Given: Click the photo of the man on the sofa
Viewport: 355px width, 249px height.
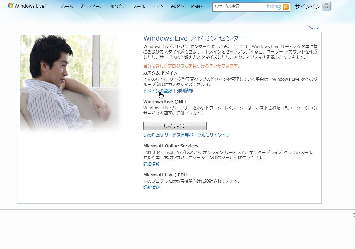Looking at the screenshot, I should 70,83.
